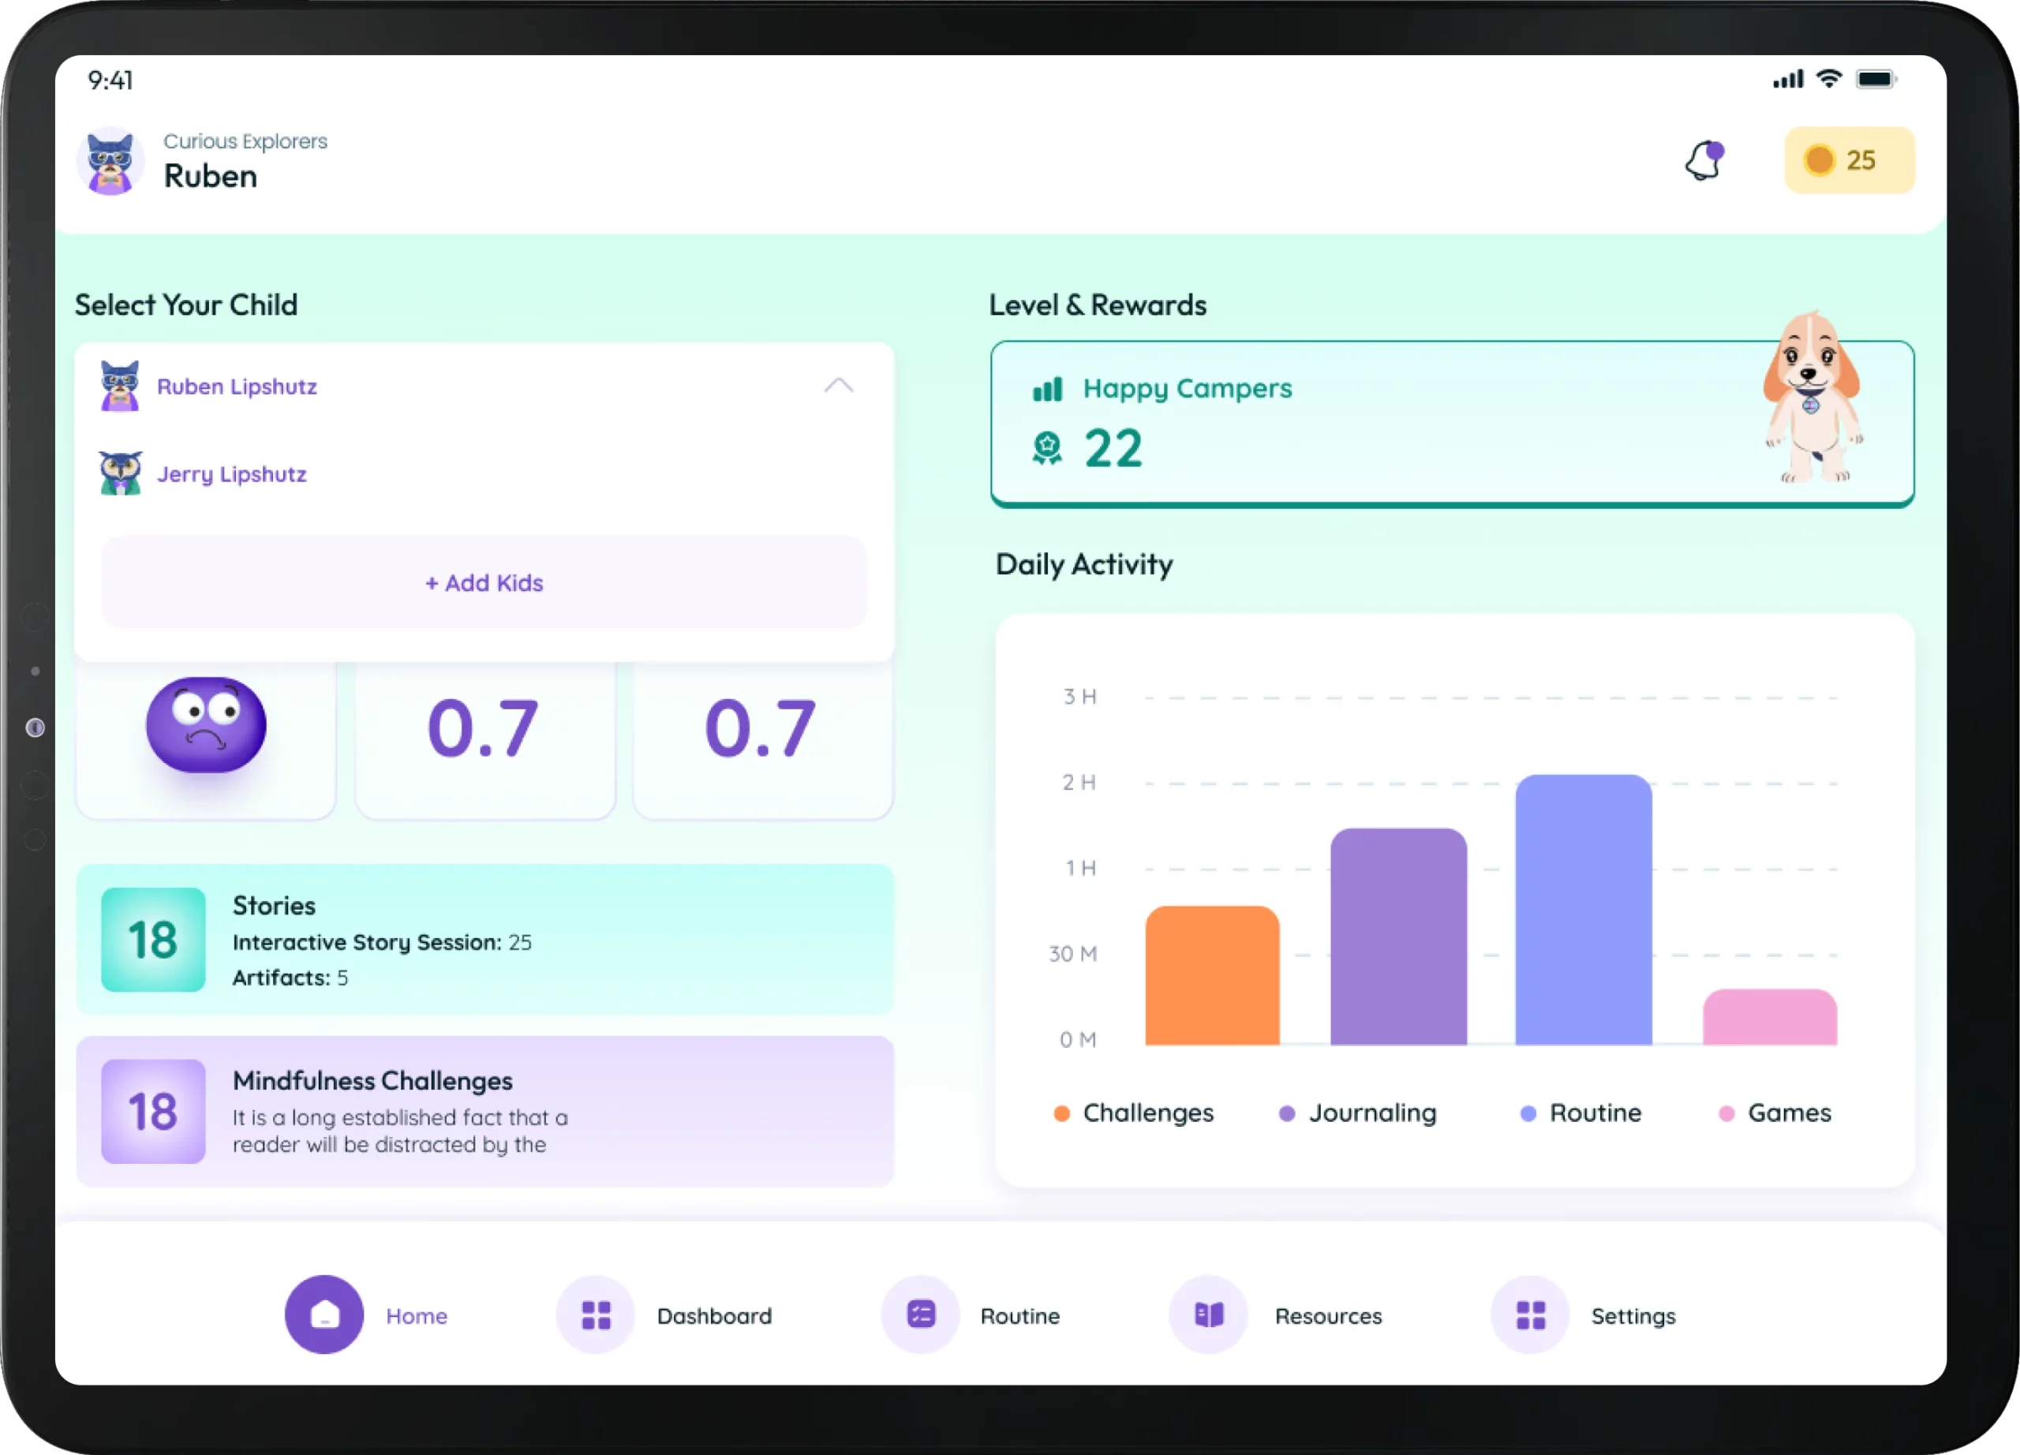Open the Mindfulness Challenges card
The width and height of the screenshot is (2020, 1455).
coord(484,1111)
